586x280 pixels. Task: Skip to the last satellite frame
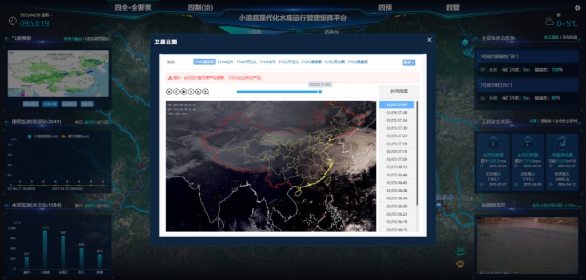198,91
